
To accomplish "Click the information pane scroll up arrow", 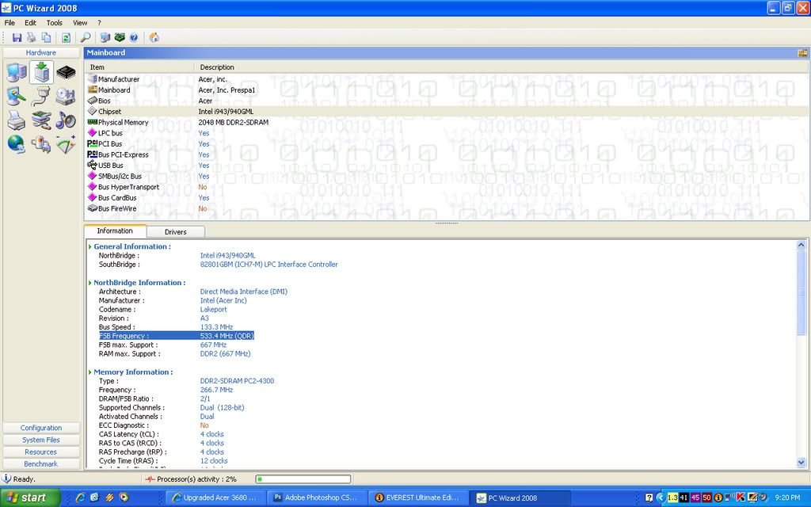I will pos(801,246).
